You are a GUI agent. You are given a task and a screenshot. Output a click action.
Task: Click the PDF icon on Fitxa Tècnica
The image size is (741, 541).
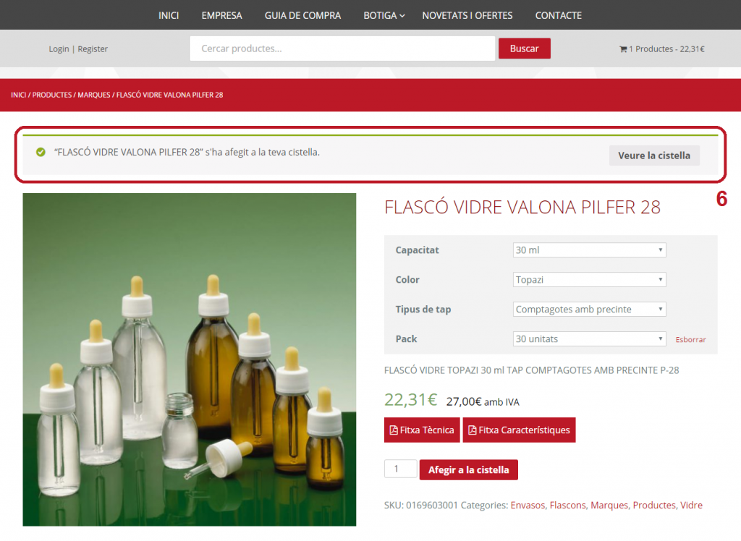click(x=394, y=430)
